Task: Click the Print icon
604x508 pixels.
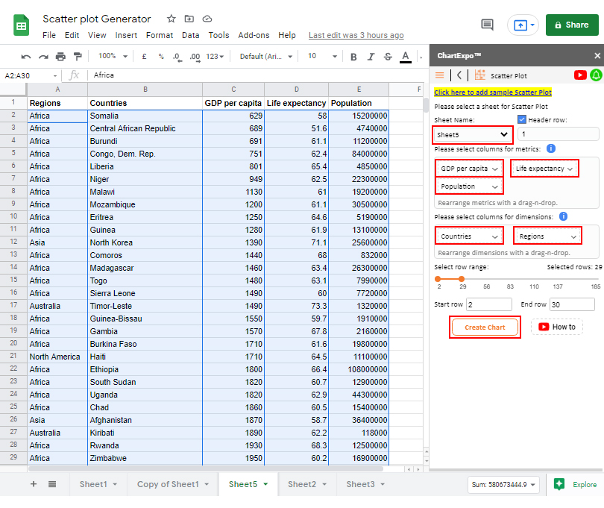Action: [60, 57]
